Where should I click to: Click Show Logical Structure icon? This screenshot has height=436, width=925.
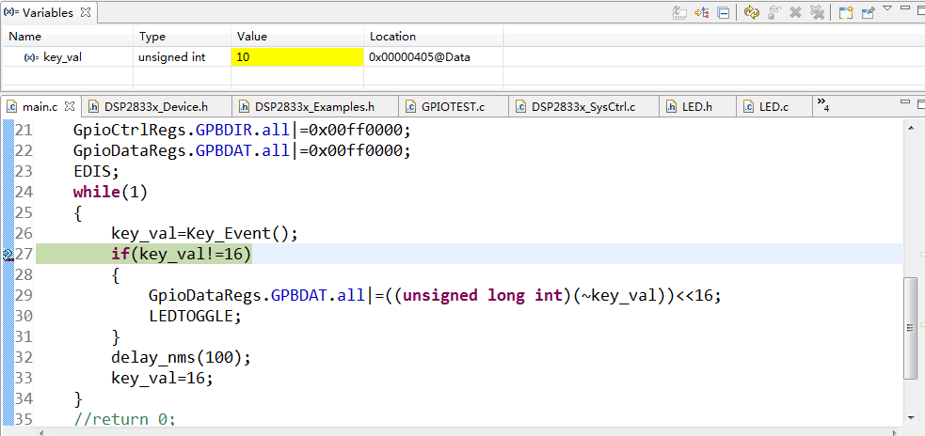point(701,12)
